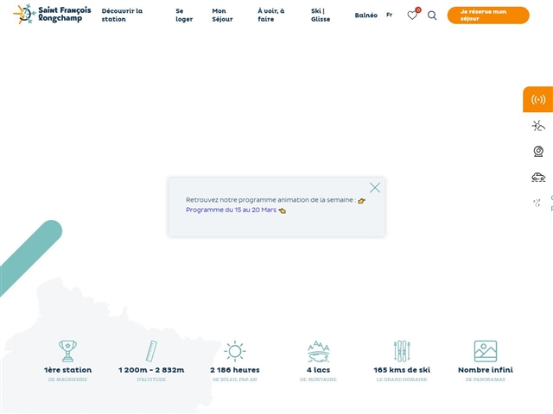This screenshot has height=414, width=553.
Task: Open the Mon Séjour menu
Action: point(225,16)
